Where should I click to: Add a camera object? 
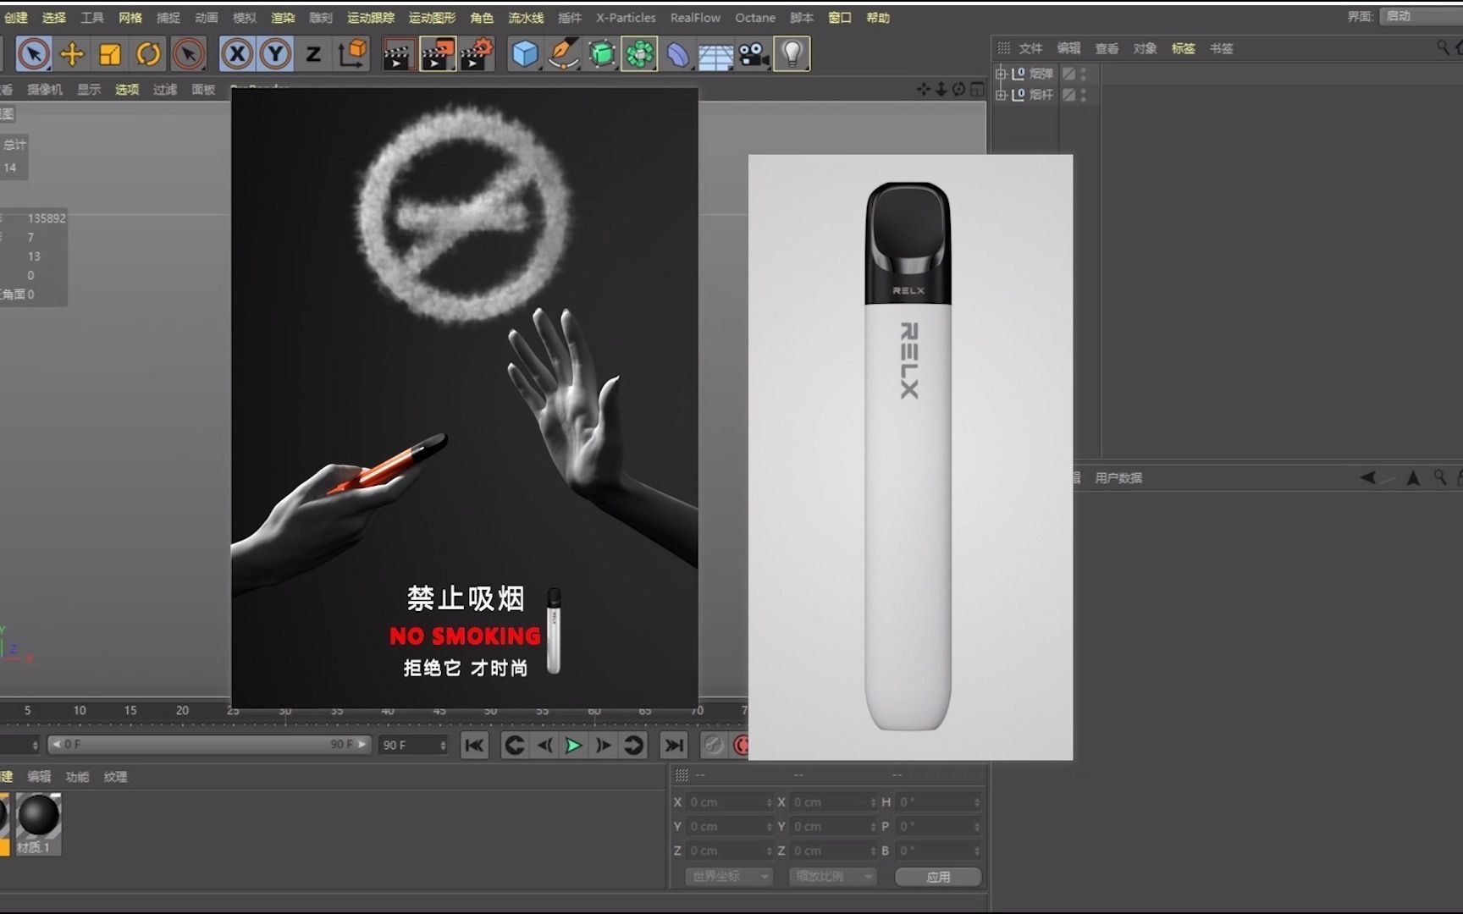[x=753, y=54]
